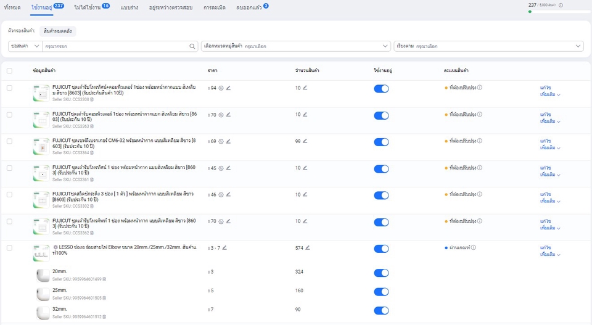
Task: Switch to the อยู่ระหว่างตรวจสอบ tab
Action: (171, 7)
